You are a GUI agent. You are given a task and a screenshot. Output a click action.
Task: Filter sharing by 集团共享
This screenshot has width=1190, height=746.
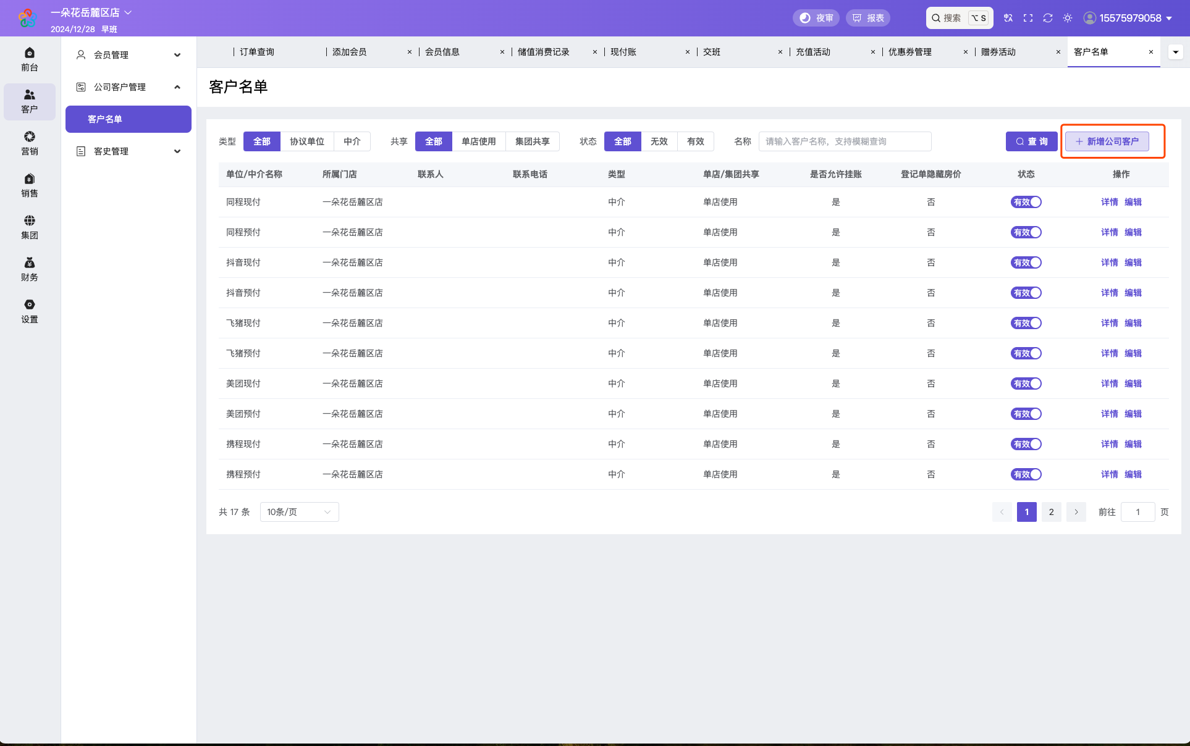click(533, 141)
